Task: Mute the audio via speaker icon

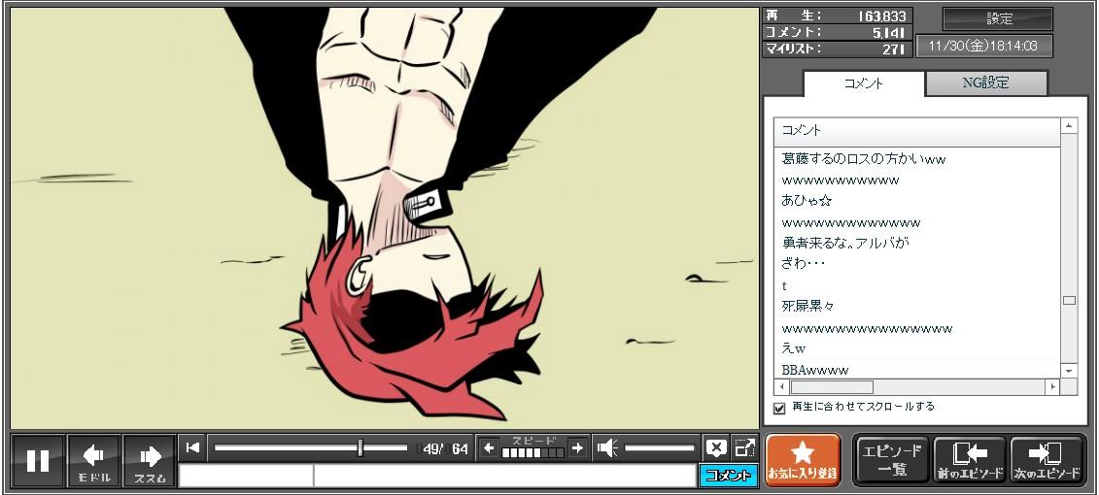Action: (607, 447)
